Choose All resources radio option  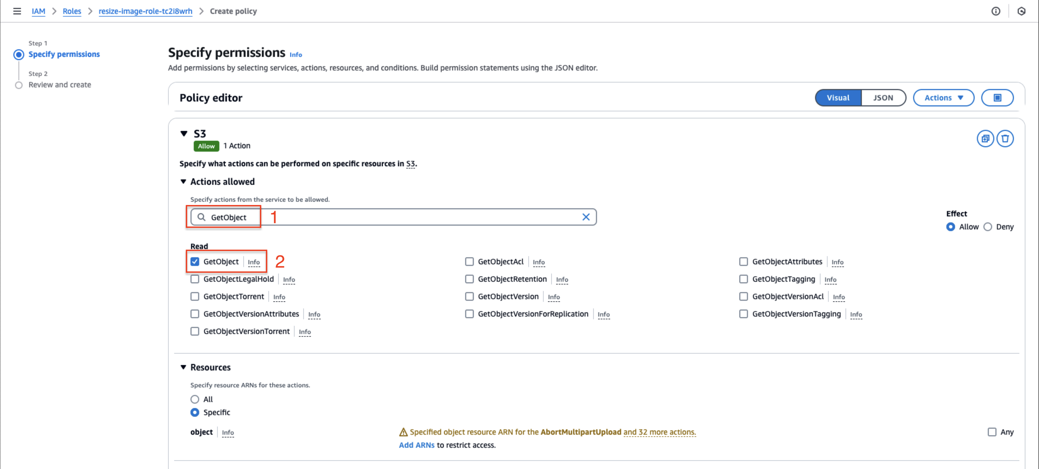(195, 399)
